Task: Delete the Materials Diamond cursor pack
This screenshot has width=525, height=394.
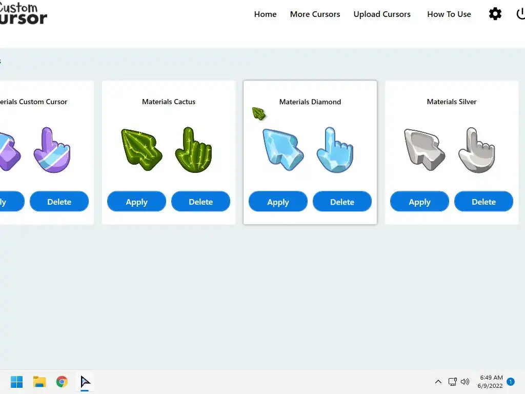Action: (x=342, y=202)
